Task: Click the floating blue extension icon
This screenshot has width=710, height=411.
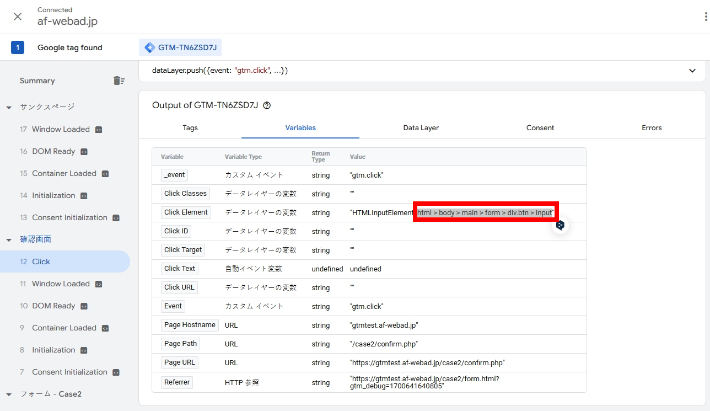Action: [560, 225]
